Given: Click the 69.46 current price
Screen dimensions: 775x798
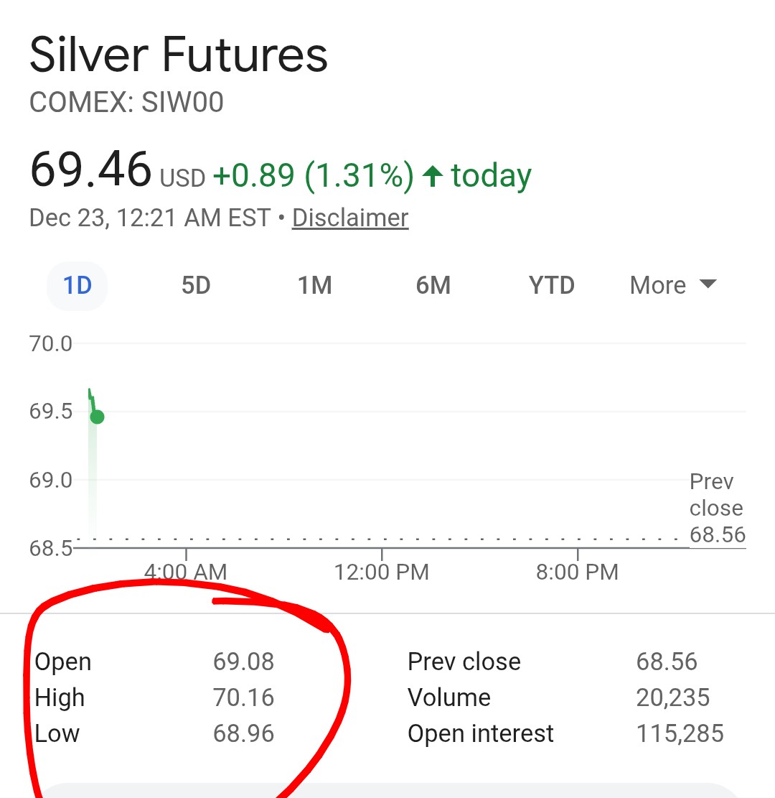Looking at the screenshot, I should click(90, 170).
